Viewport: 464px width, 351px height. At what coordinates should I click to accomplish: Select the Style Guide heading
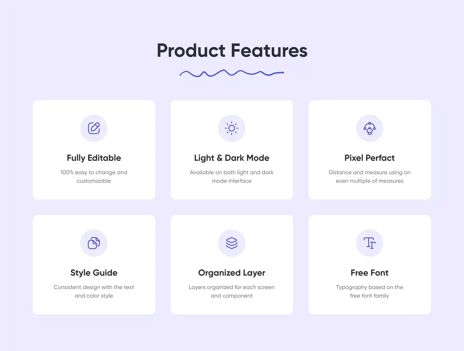[x=94, y=273]
